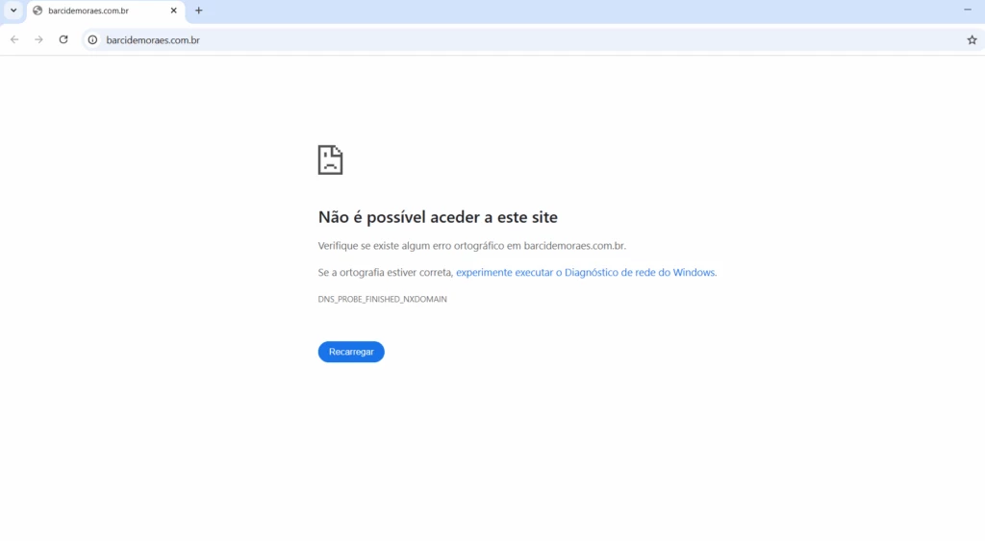The image size is (985, 541).
Task: Click the globe favicon on the tab
Action: [38, 11]
